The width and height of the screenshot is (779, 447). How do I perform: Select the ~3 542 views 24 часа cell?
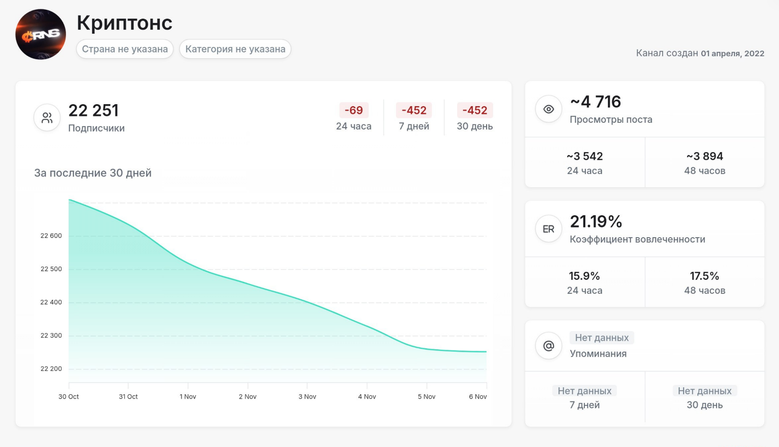[584, 162]
